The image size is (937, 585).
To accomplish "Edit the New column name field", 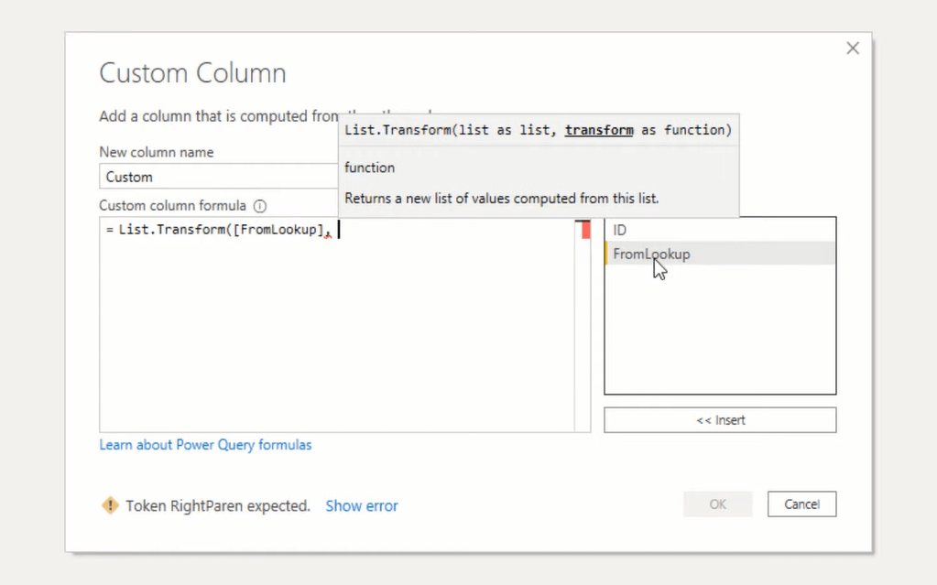I will 219,177.
